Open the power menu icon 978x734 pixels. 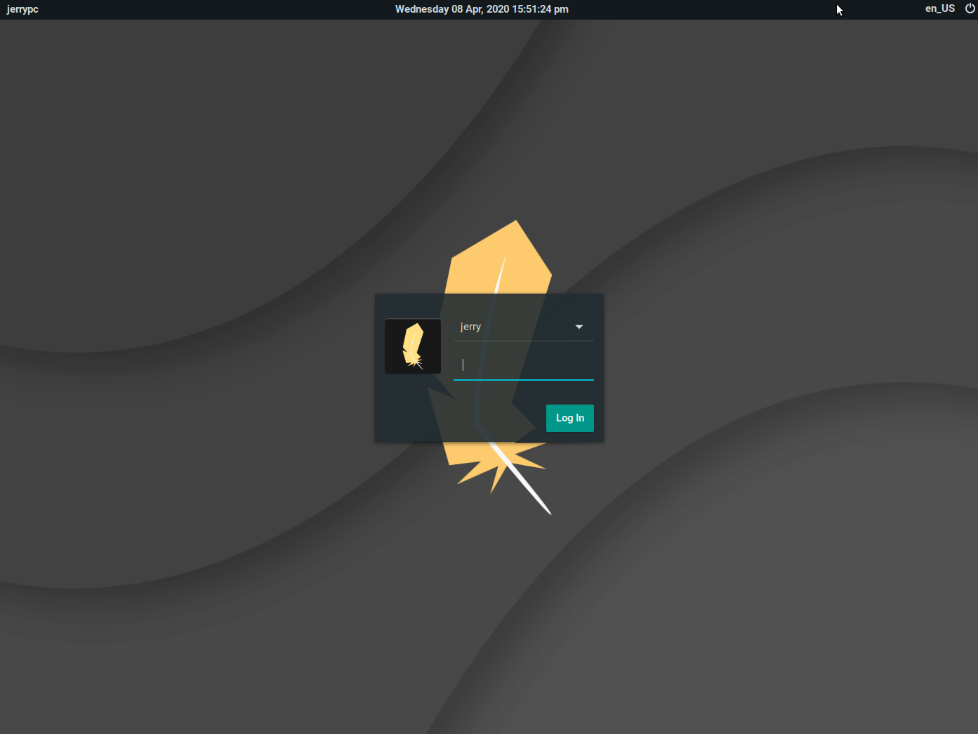click(x=970, y=9)
